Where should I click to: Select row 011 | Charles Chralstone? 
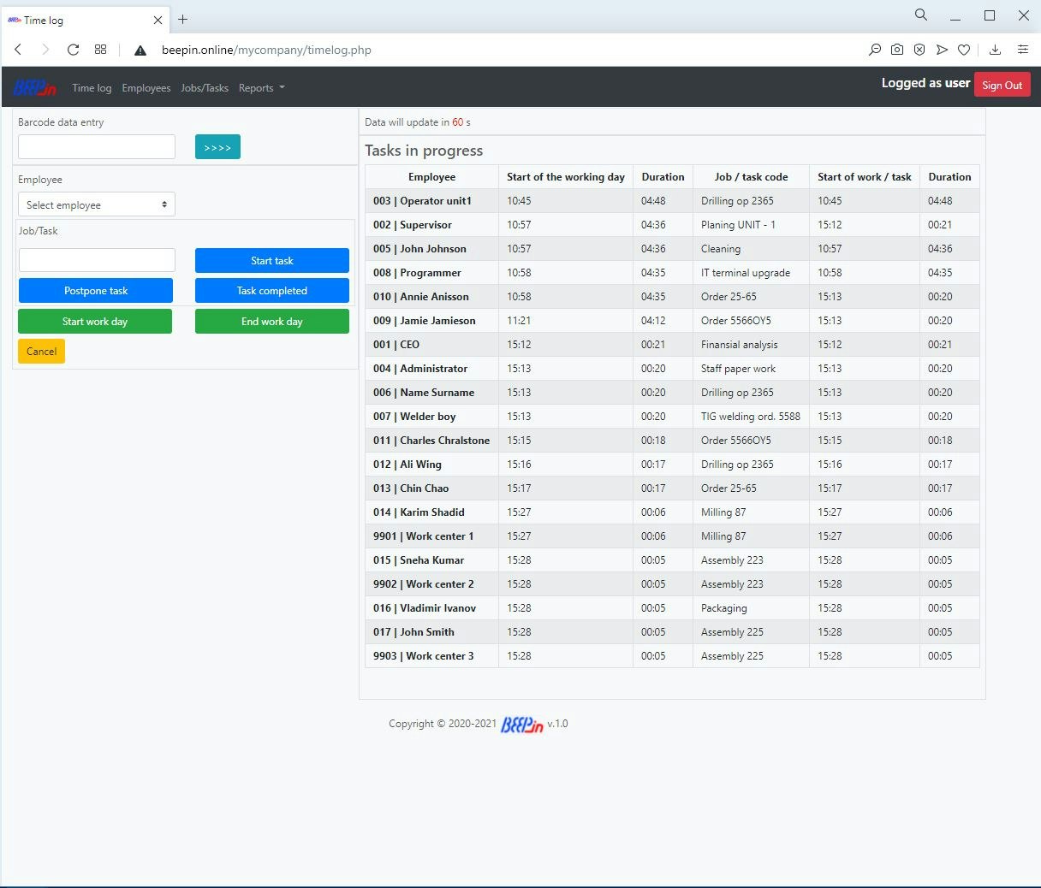coord(672,441)
